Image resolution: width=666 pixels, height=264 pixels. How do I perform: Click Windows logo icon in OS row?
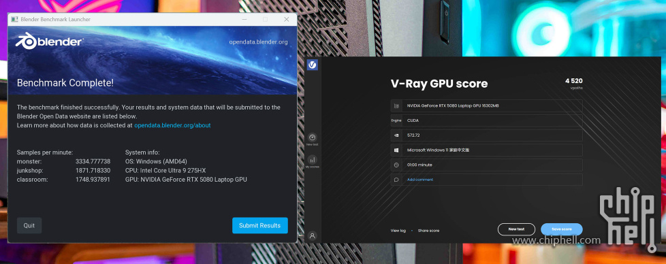tap(396, 150)
